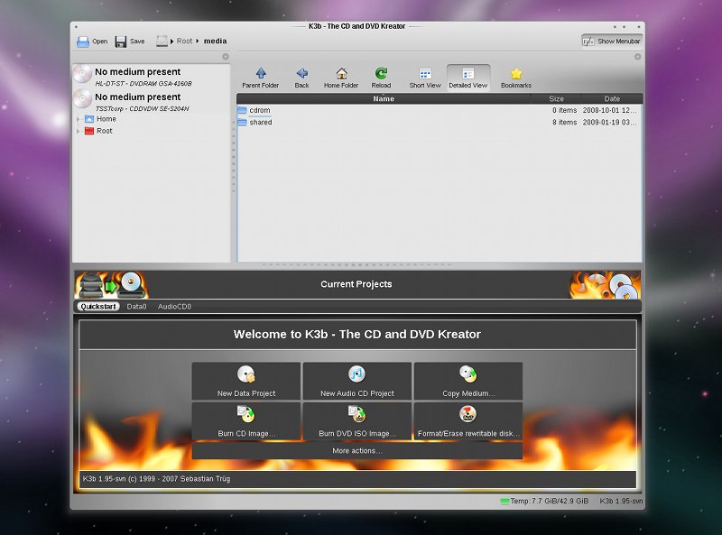Click the cdrom folder icon
This screenshot has width=722, height=535.
click(242, 110)
